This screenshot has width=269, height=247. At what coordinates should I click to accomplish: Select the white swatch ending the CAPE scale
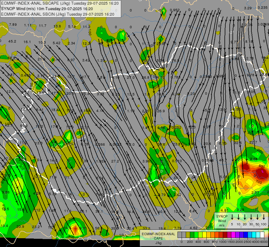[262, 235]
